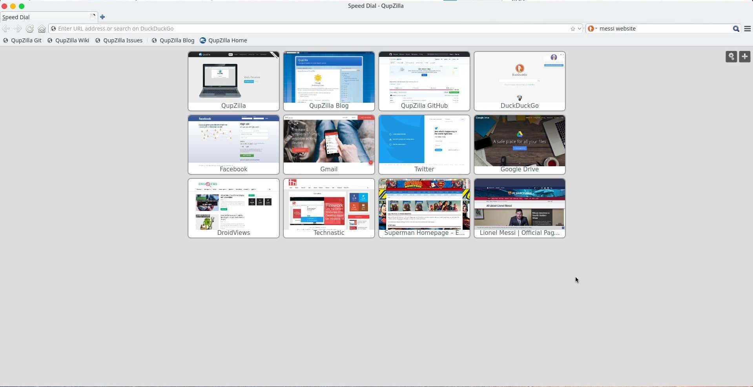Open the QupZilla Blog bookmark
The height and width of the screenshot is (387, 753).
point(173,40)
